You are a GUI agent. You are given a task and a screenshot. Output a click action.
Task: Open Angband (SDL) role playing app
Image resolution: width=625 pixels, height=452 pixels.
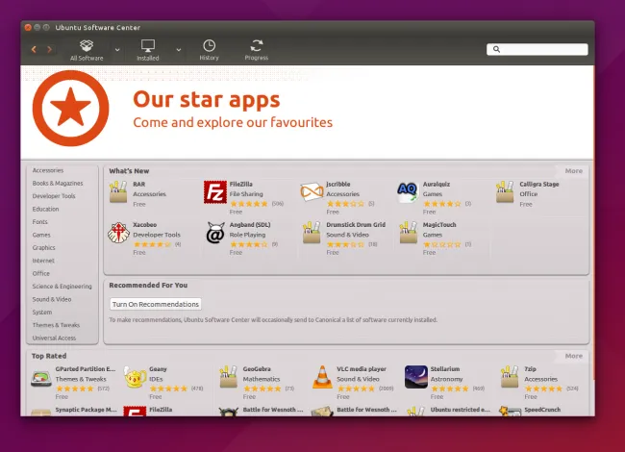click(x=215, y=234)
